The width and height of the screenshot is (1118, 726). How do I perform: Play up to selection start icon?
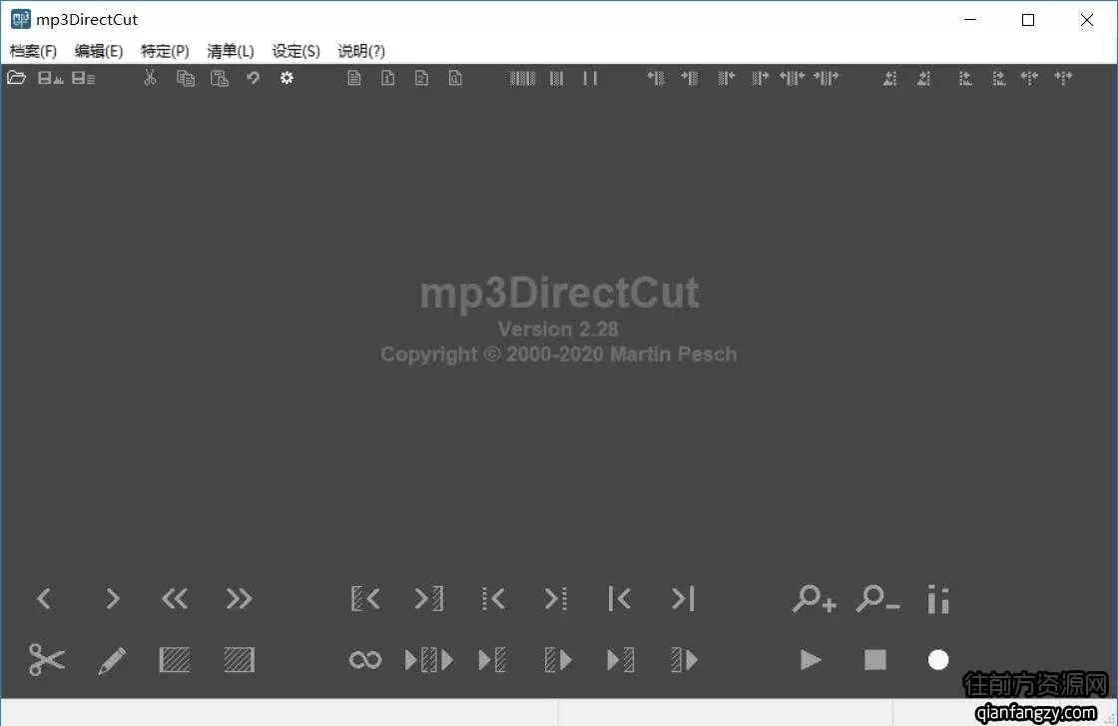493,660
